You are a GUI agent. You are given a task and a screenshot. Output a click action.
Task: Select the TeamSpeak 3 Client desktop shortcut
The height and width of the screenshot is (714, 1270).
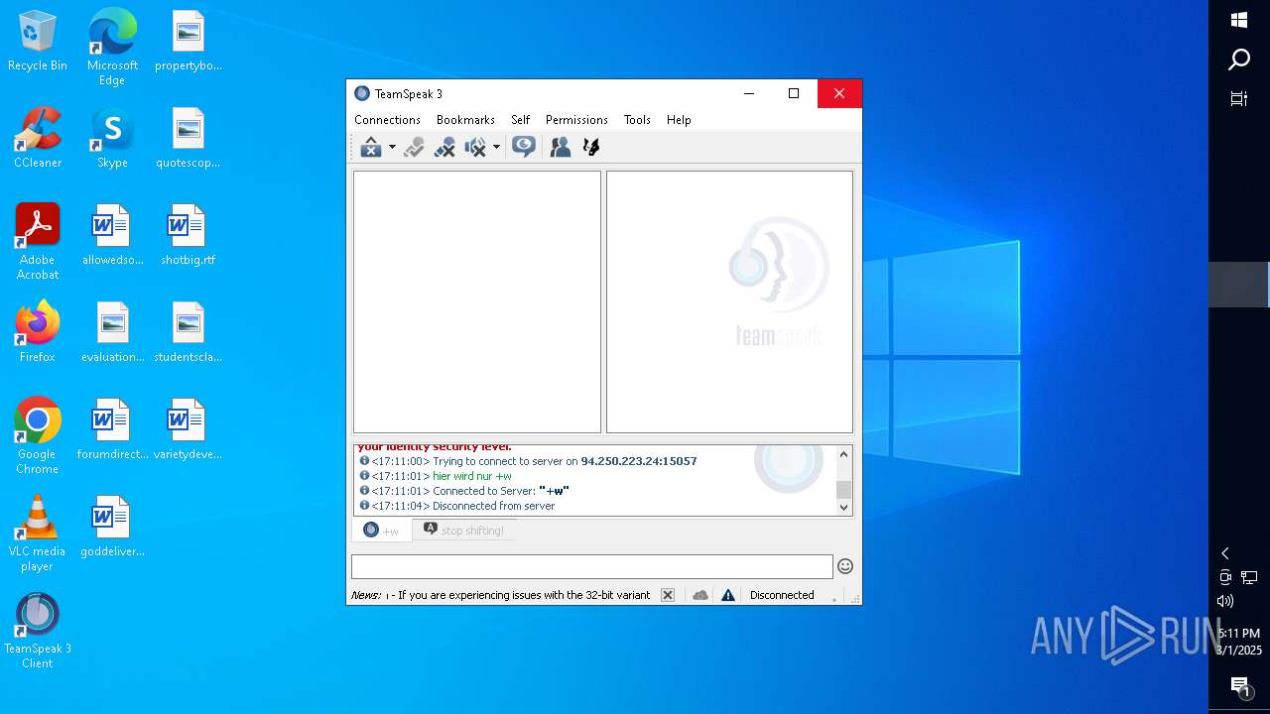(x=38, y=631)
